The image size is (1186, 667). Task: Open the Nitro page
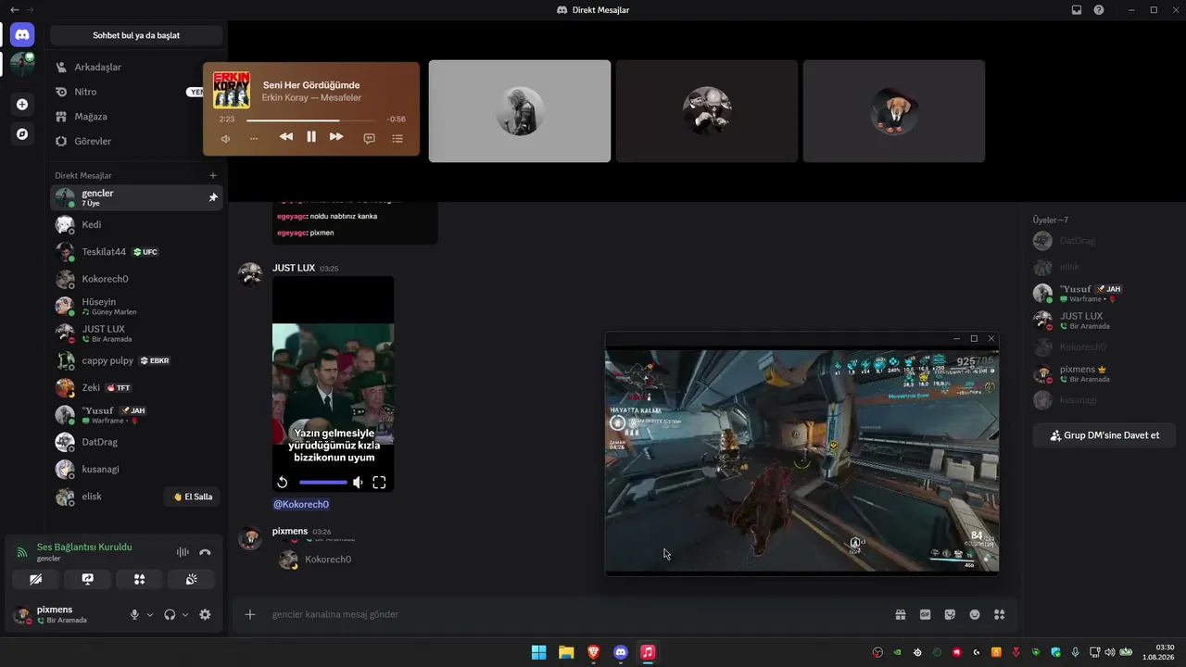[x=136, y=92]
